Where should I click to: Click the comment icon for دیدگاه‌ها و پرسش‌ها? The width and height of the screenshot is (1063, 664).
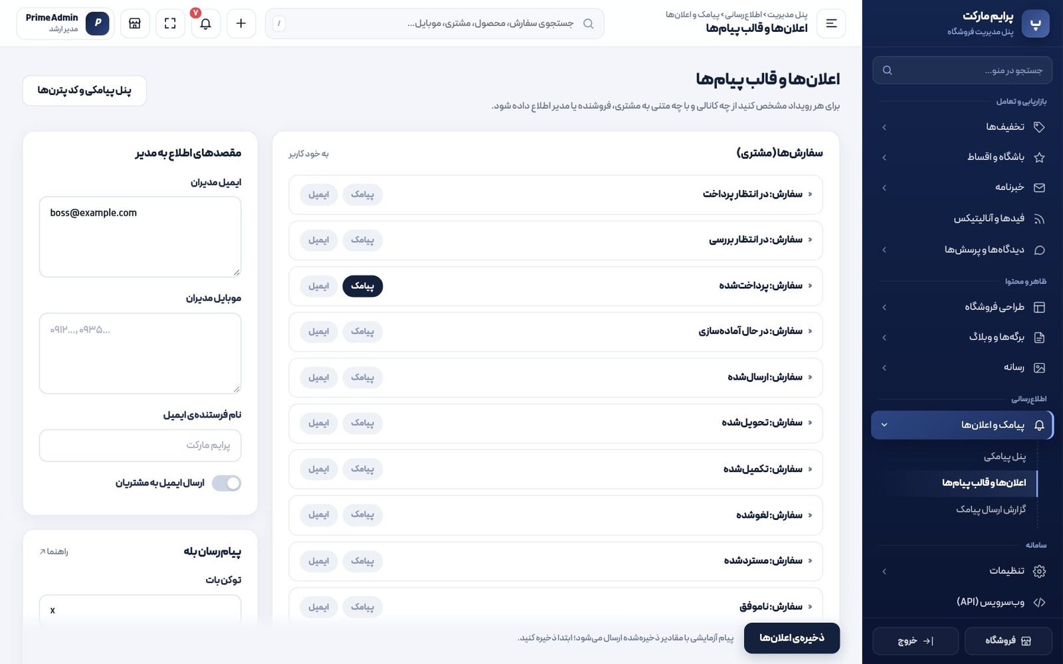[x=1040, y=250]
